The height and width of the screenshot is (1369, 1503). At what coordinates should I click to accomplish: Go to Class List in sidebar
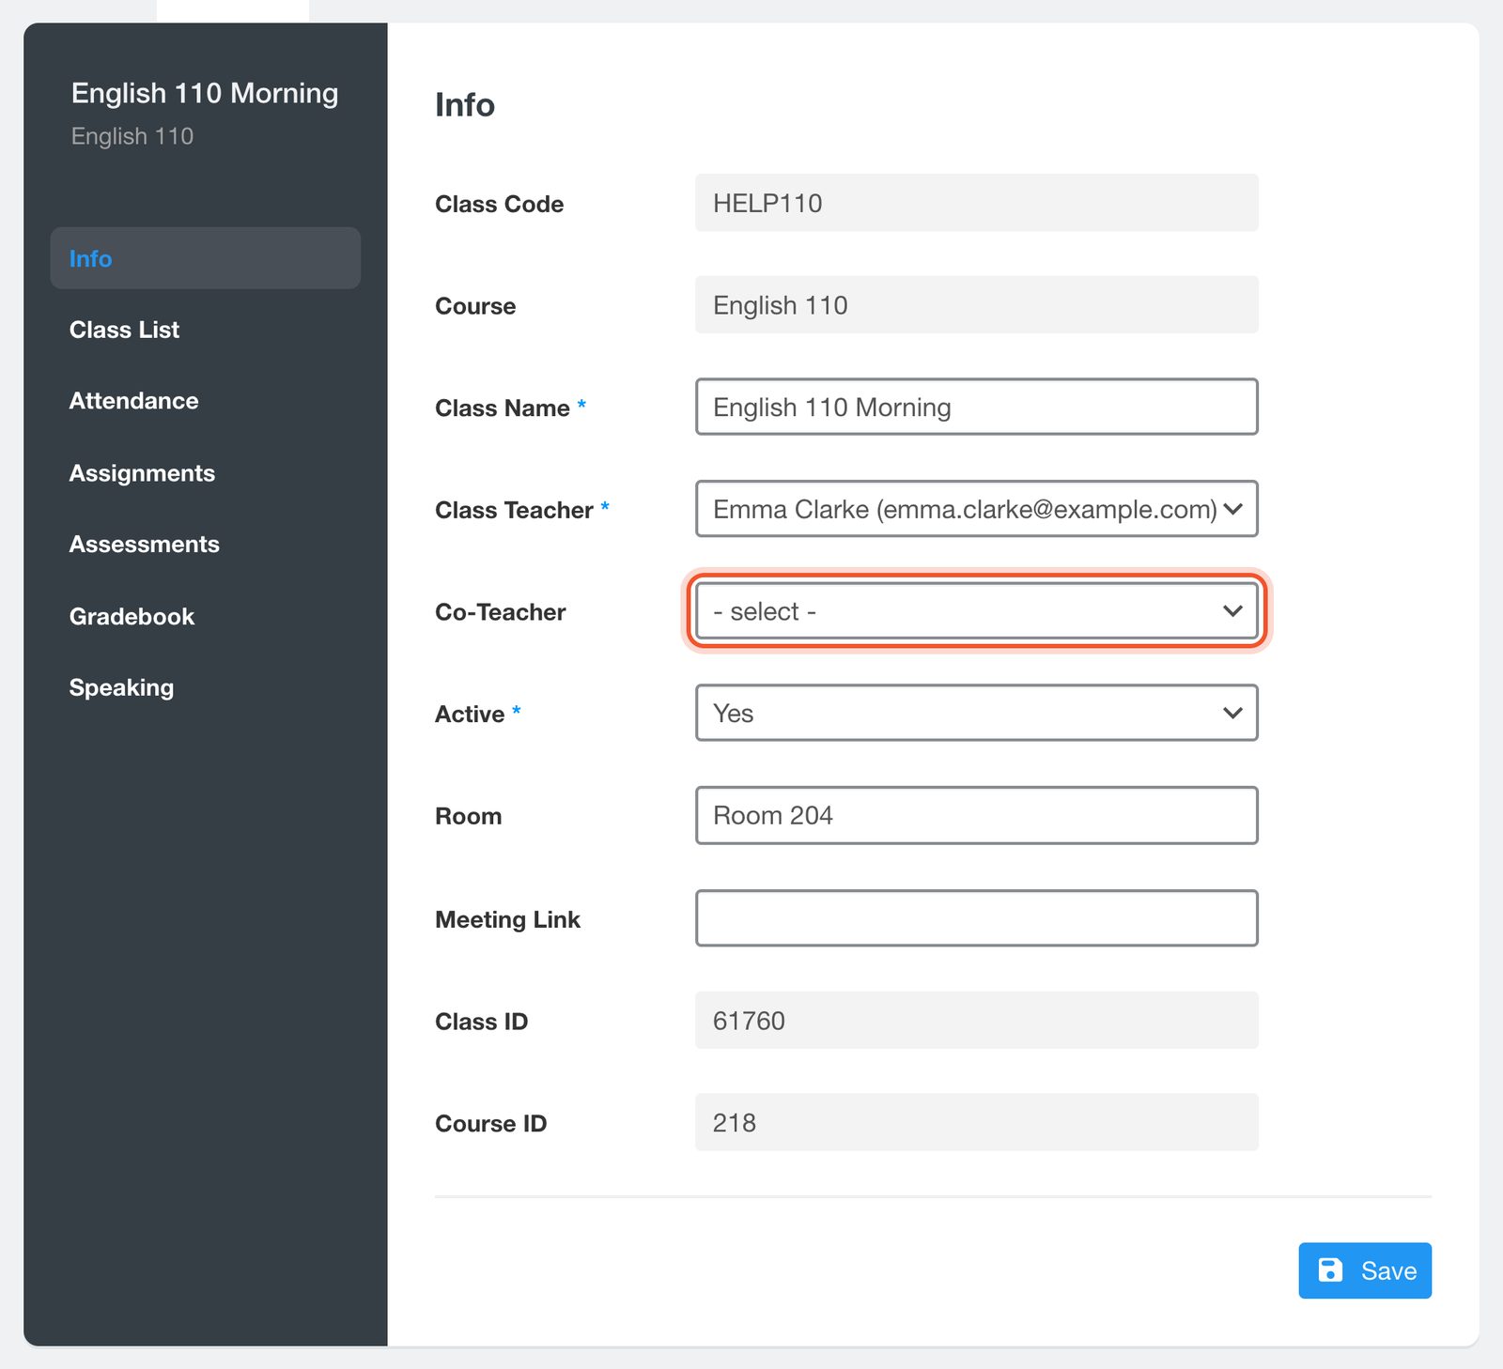124,330
